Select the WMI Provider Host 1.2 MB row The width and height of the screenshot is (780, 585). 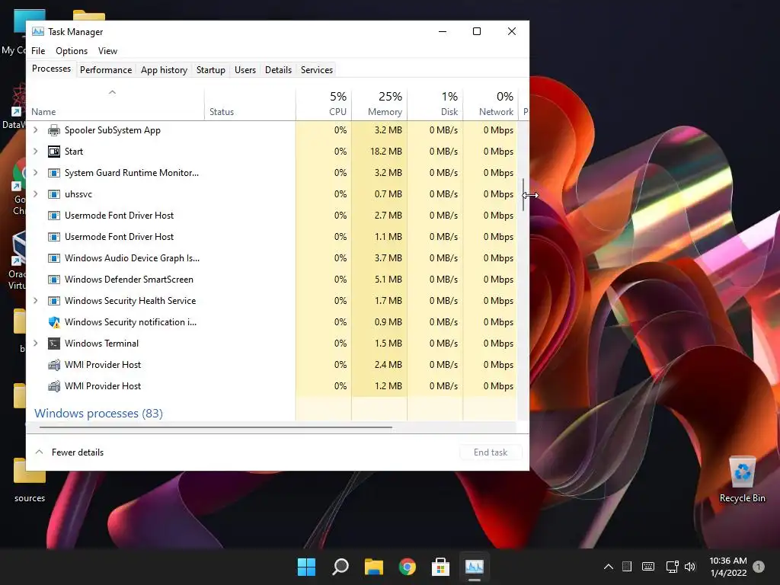(272, 386)
